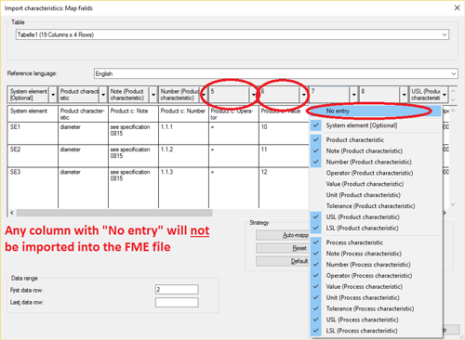This screenshot has width=465, height=340.
Task: Click the Auto-mapping strategy button
Action: [x=283, y=235]
